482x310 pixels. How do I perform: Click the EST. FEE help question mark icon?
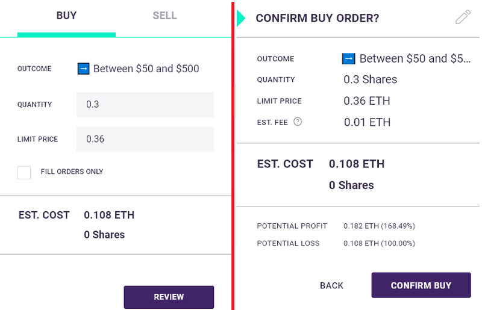click(298, 122)
